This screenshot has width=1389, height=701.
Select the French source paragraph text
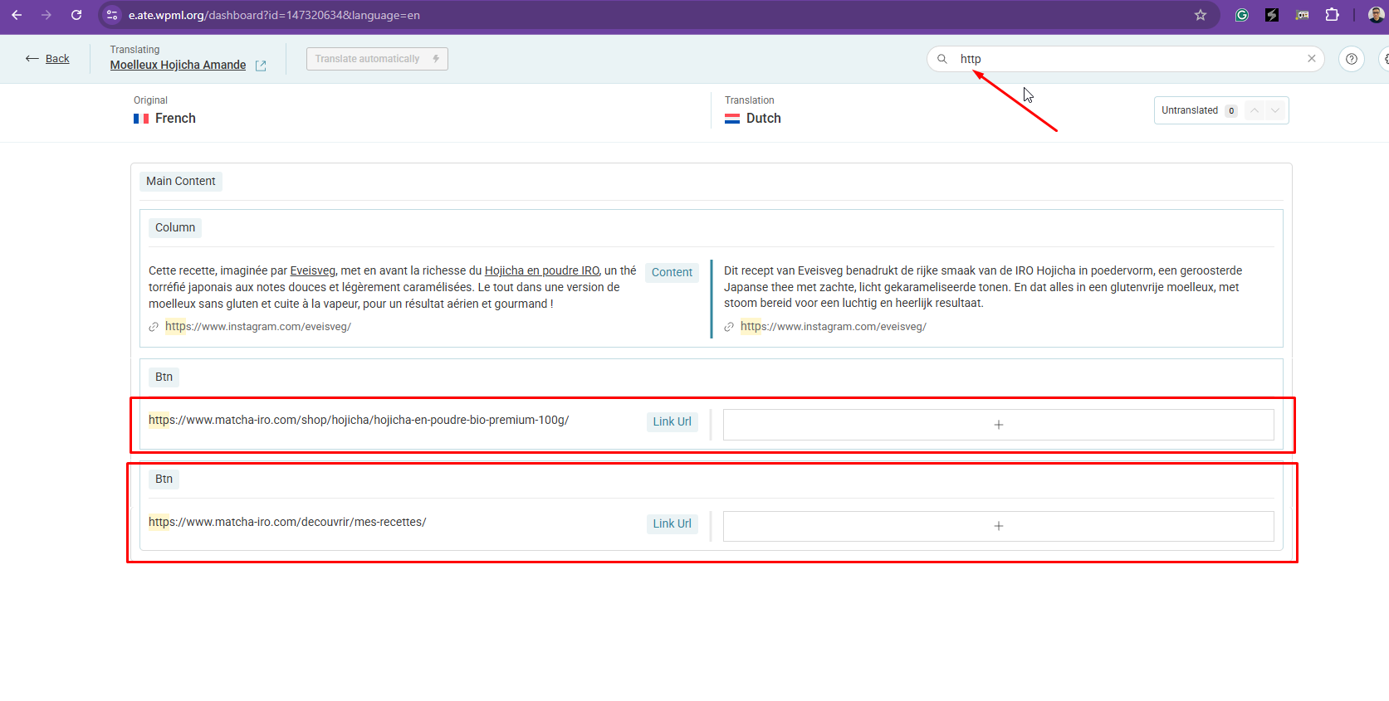(393, 287)
